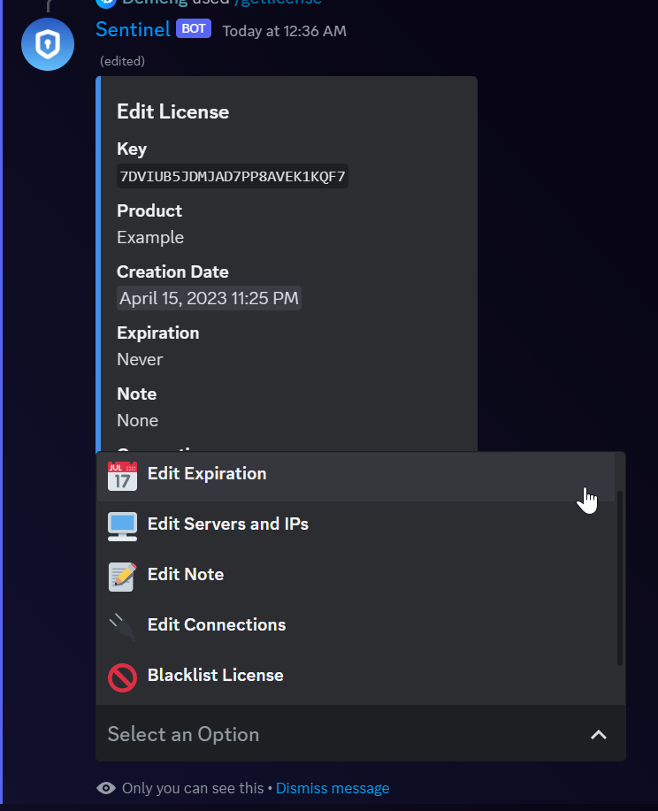The width and height of the screenshot is (658, 811).
Task: Click the no-entry icon beside Blacklist License
Action: pos(122,677)
